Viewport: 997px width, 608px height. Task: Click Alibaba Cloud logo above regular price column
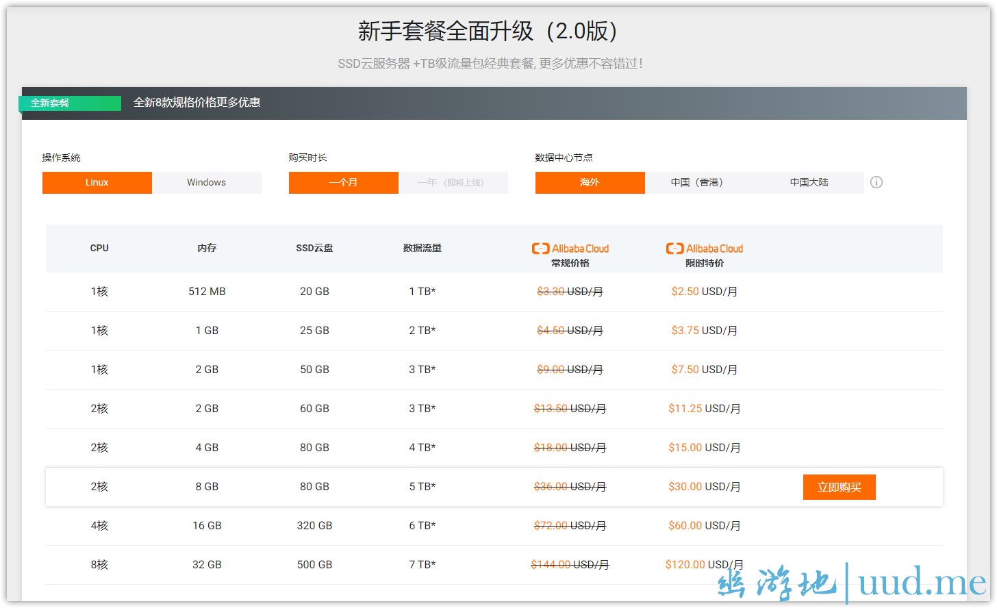click(570, 249)
